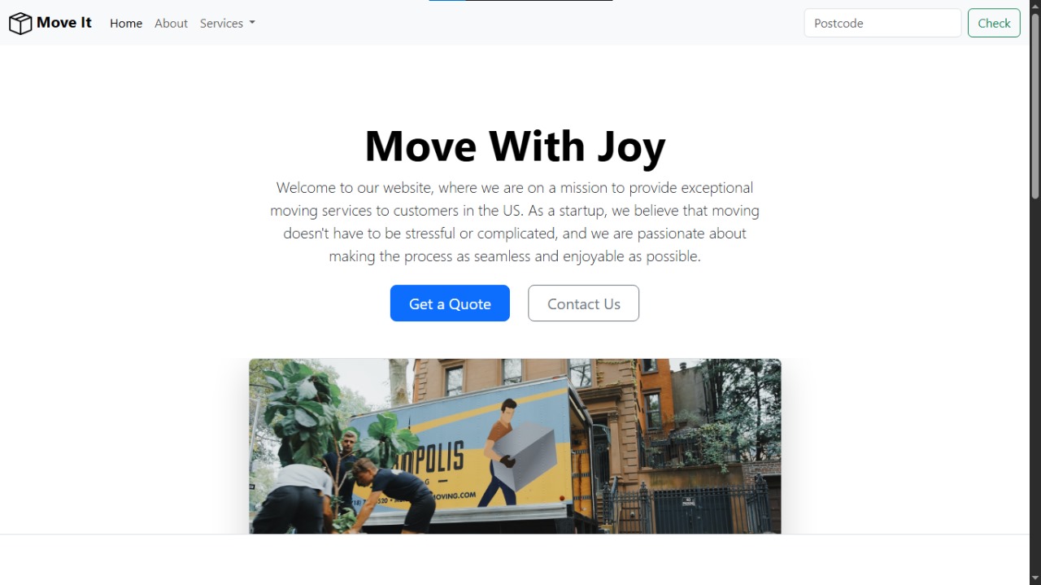Click the moving truck hero photo

[x=515, y=446]
